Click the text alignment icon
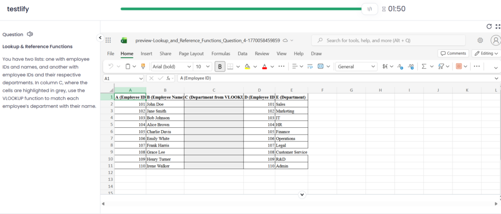Image resolution: width=501 pixels, height=214 pixels. point(295,67)
